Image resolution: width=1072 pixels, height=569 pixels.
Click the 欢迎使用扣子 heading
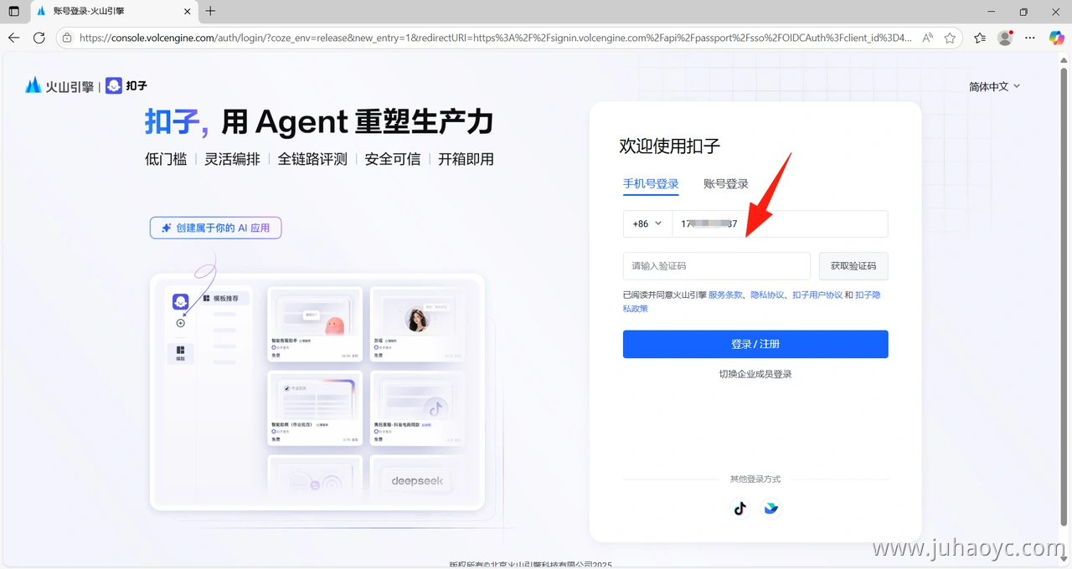point(670,146)
